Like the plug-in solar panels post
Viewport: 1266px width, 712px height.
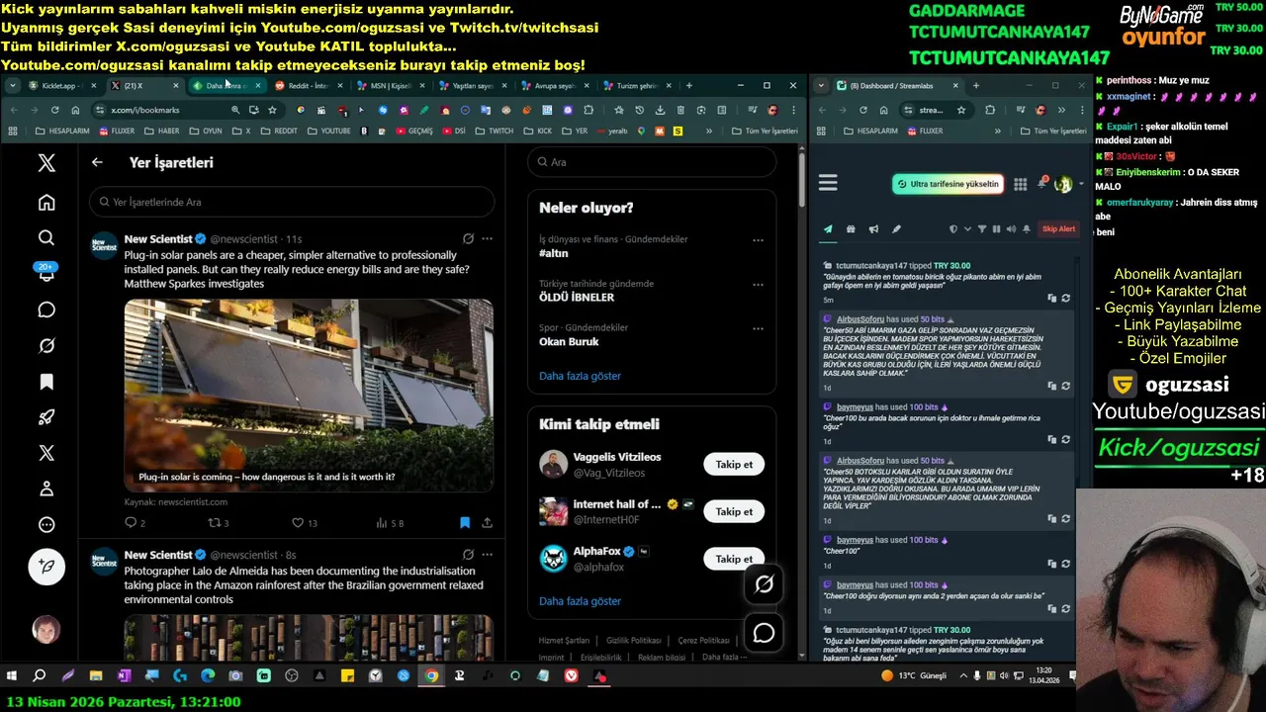click(x=298, y=523)
